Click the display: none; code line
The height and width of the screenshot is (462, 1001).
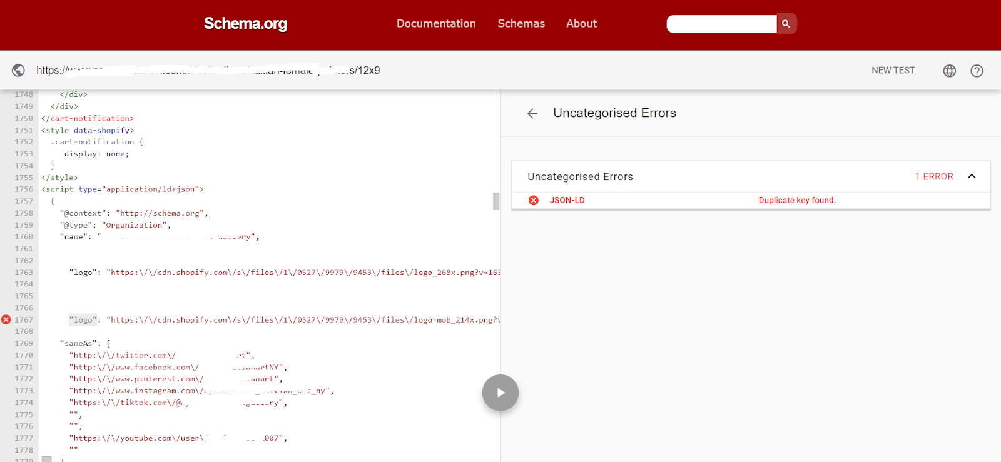coord(96,154)
